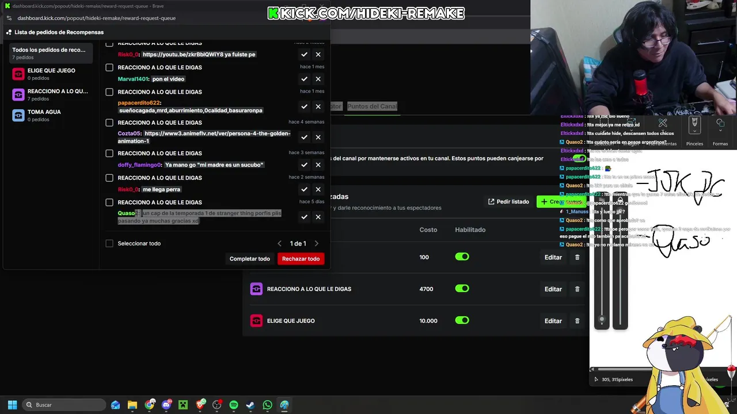Open File Explorer from the taskbar
Screen dimensions: 737x414
132,405
